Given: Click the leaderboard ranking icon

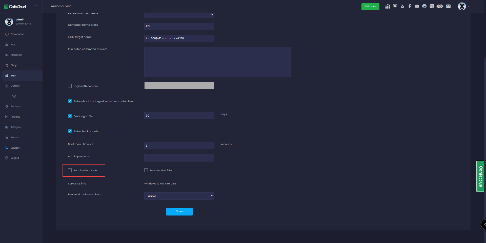Looking at the screenshot, I should 388,6.
